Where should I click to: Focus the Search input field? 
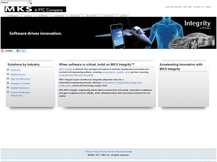tap(14, 2)
